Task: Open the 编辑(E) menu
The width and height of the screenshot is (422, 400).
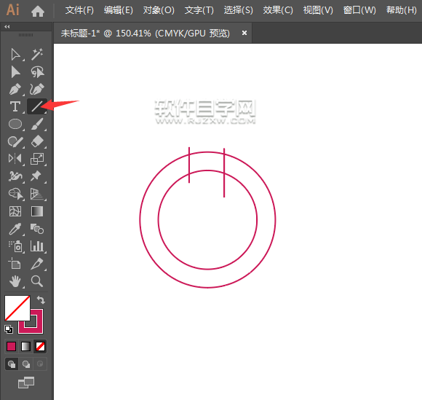Action: [119, 10]
